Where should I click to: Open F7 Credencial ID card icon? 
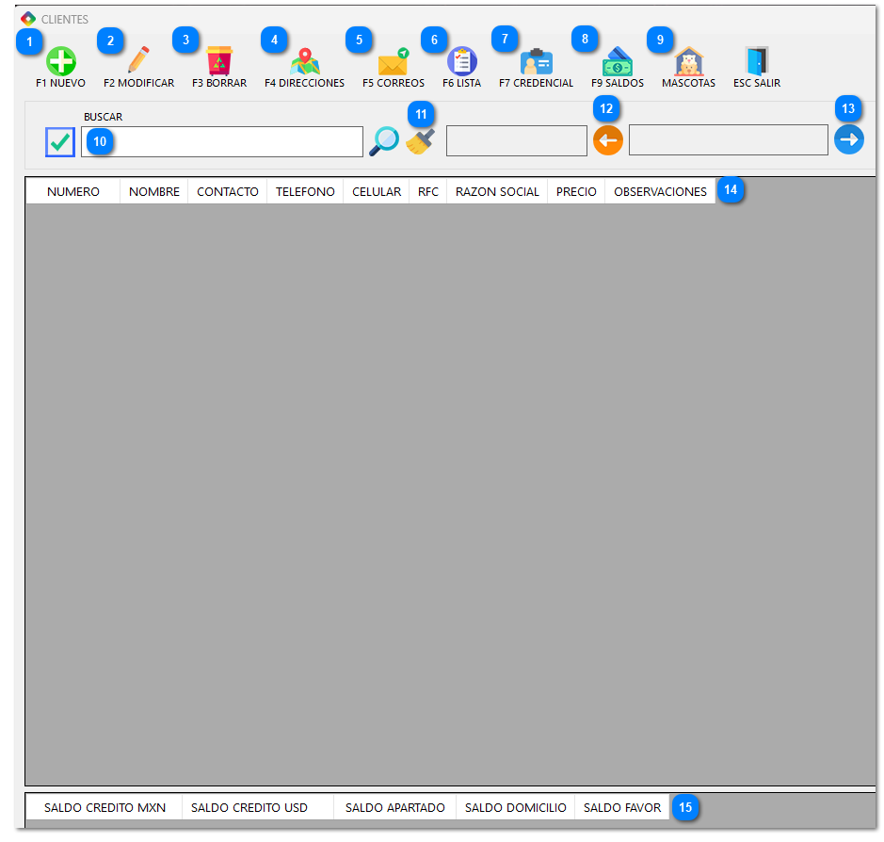536,62
